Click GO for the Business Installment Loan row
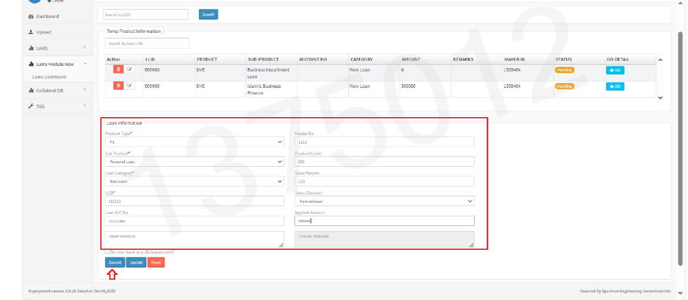The height and width of the screenshot is (300, 688). (x=615, y=71)
